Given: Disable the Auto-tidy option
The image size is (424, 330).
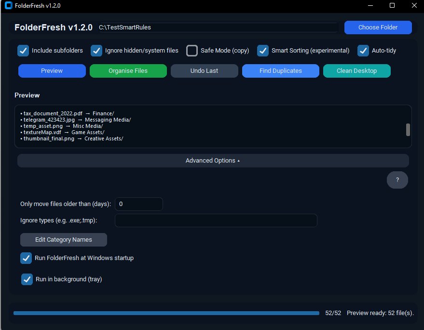Looking at the screenshot, I should pos(363,50).
